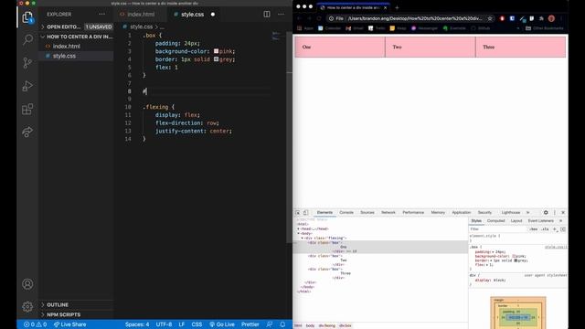
Task: Click the feedback icon in status bar
Action: (270, 324)
